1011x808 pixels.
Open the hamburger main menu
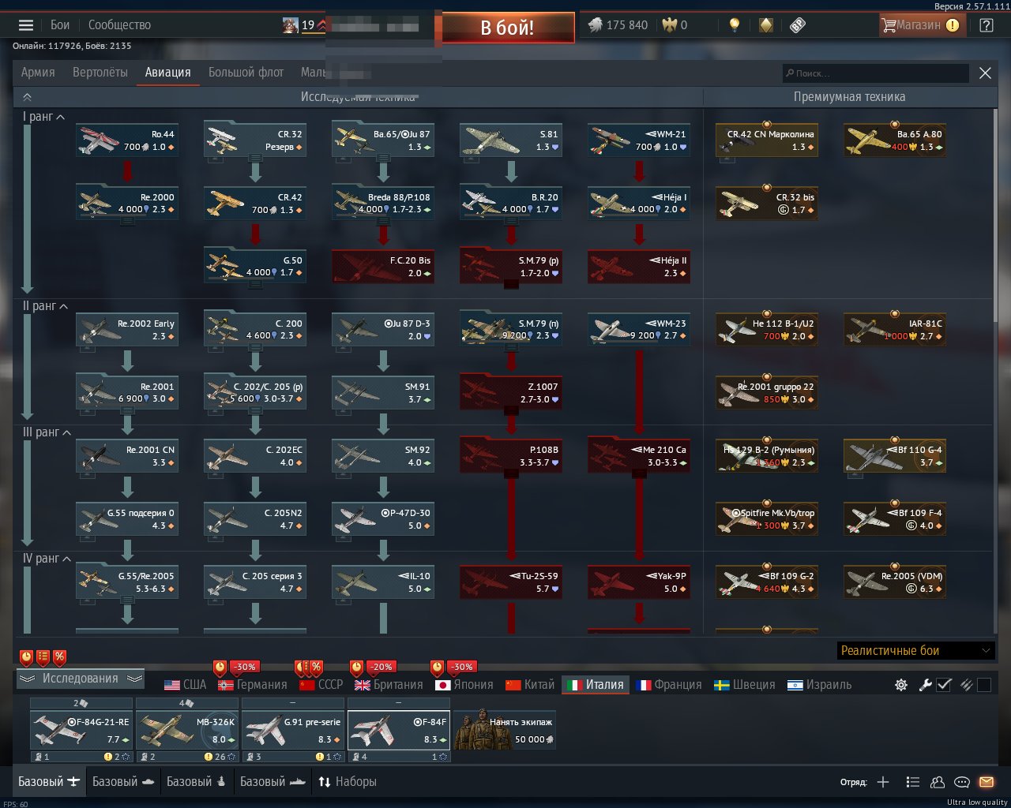(26, 25)
